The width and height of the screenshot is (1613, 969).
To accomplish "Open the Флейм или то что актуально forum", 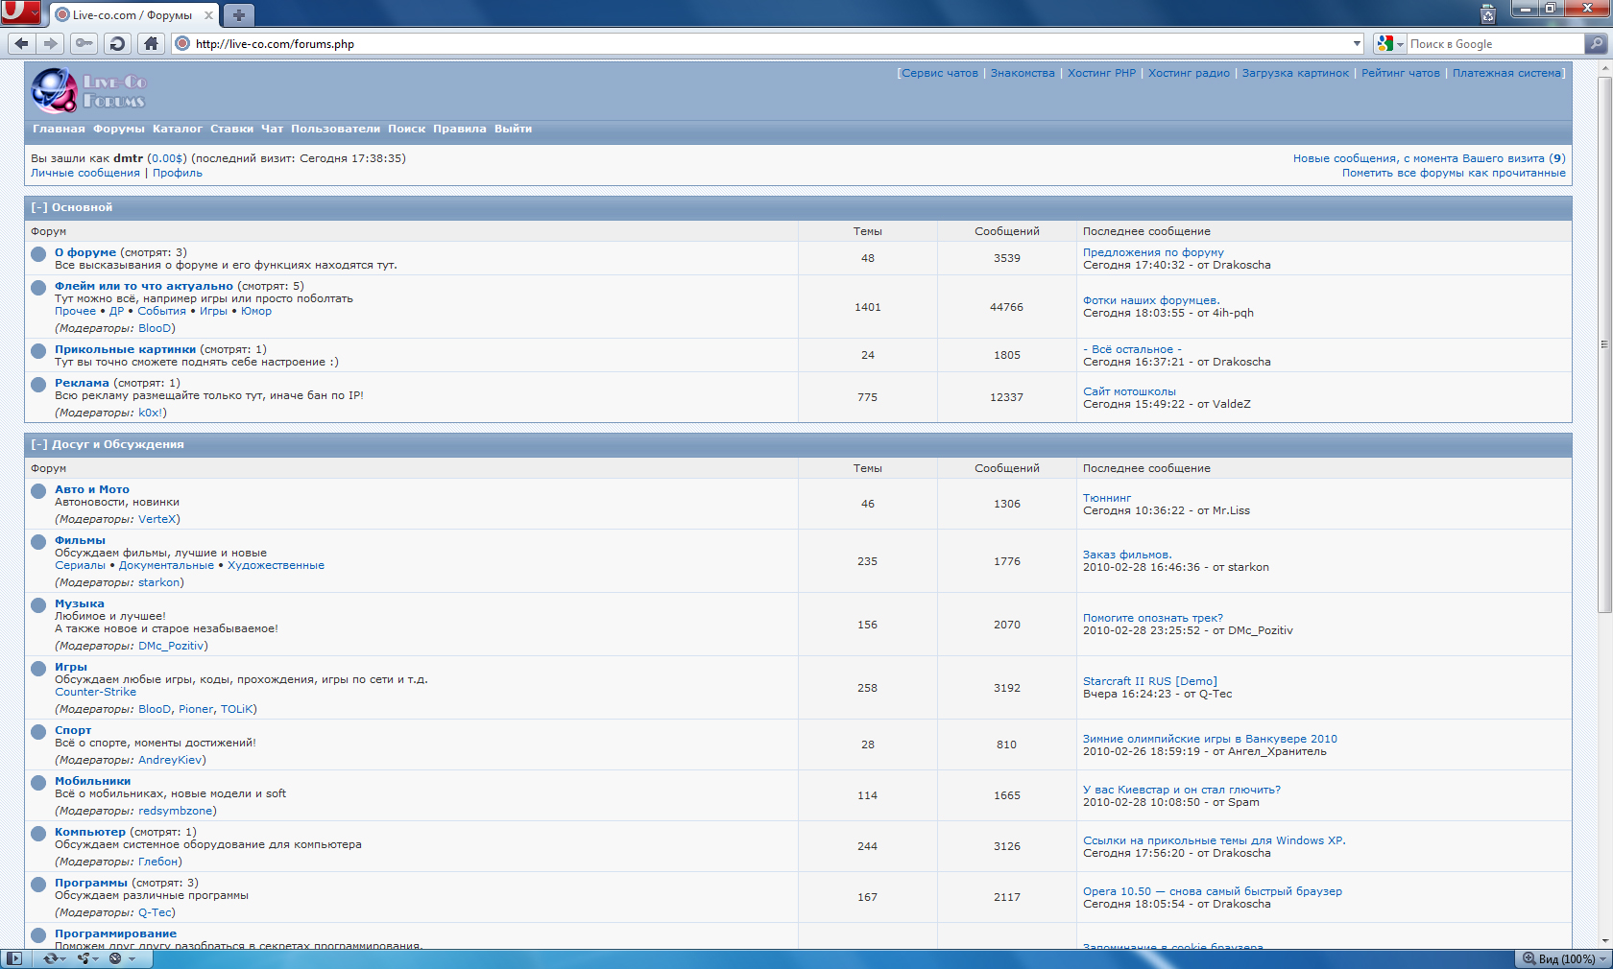I will (143, 286).
